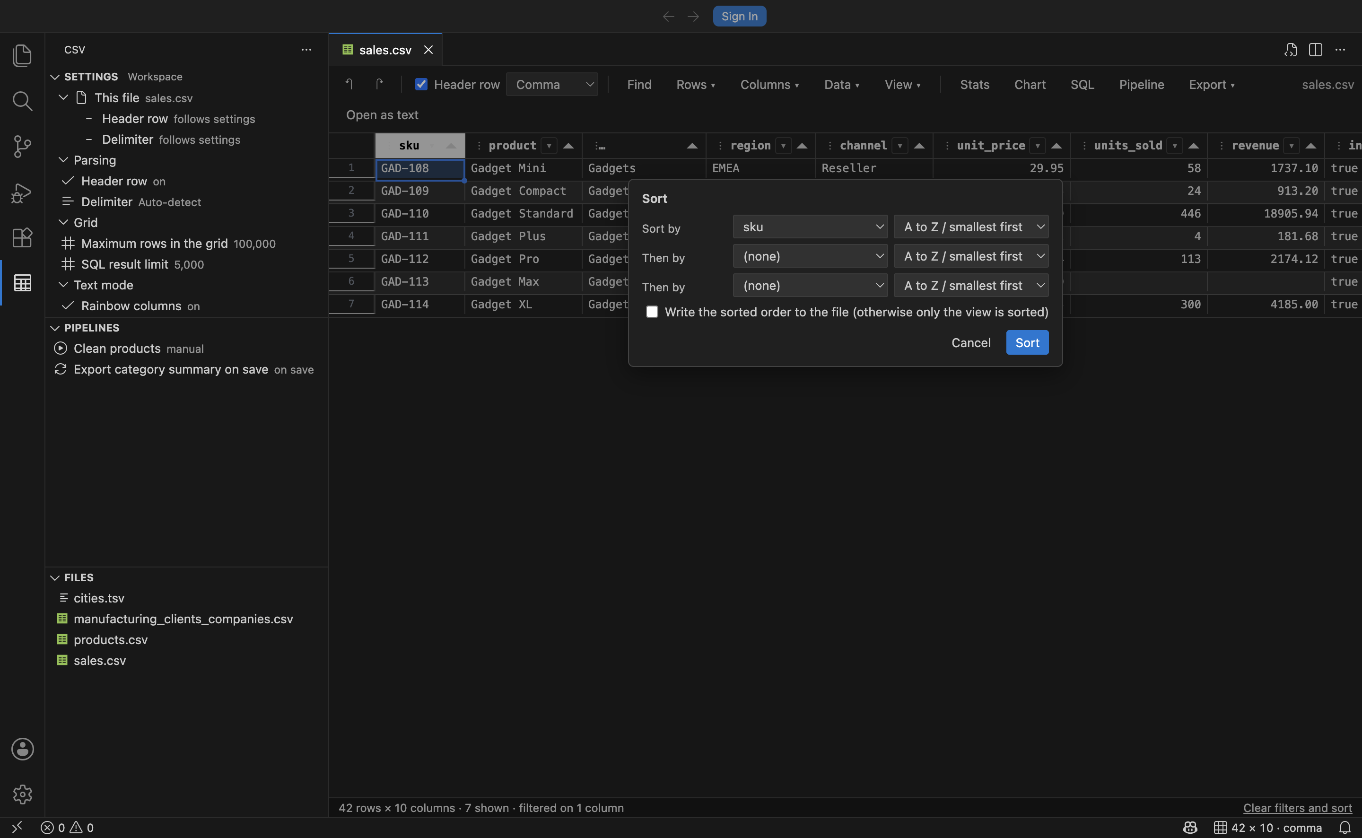Open the Search view in activity bar

pos(22,101)
